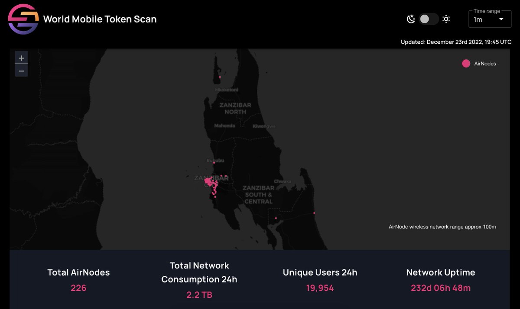Click the AirNode wireless network range note

(x=442, y=227)
